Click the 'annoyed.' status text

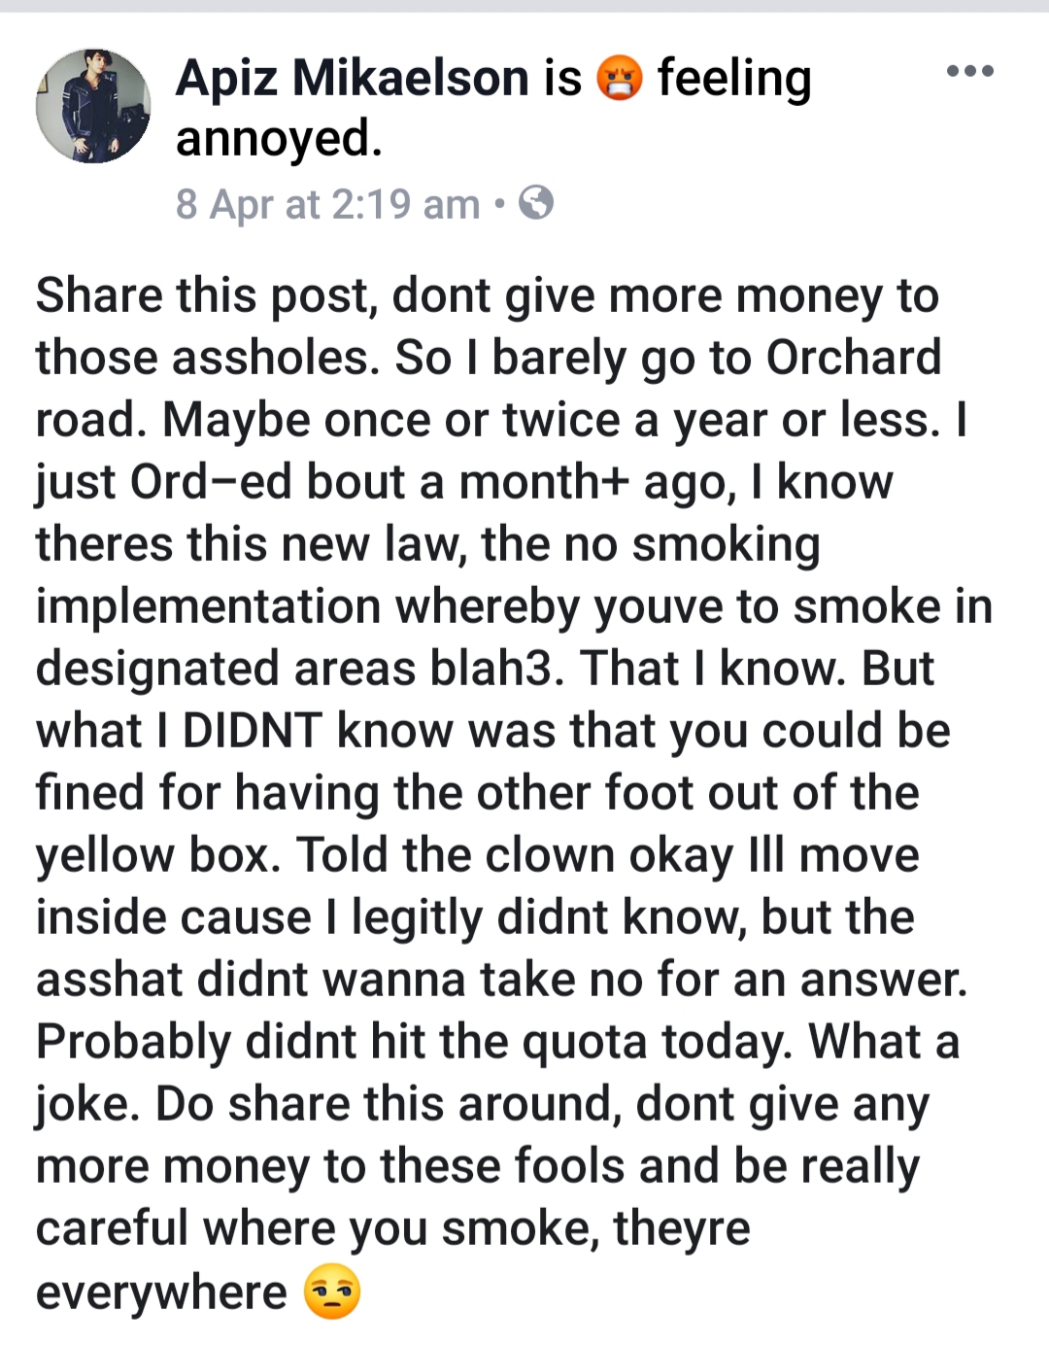279,139
